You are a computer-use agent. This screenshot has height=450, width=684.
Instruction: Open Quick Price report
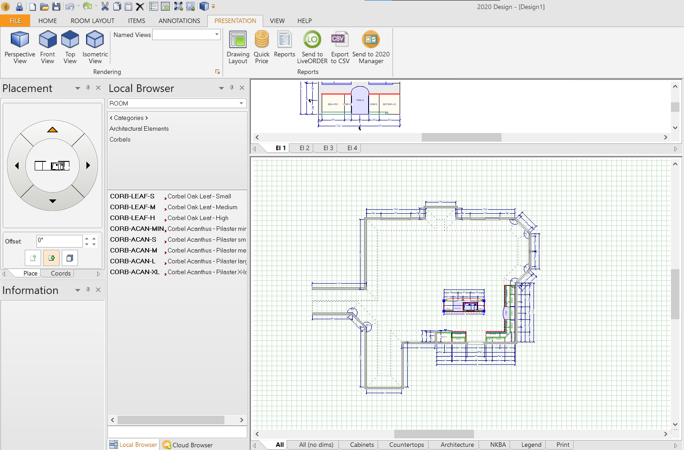click(261, 47)
